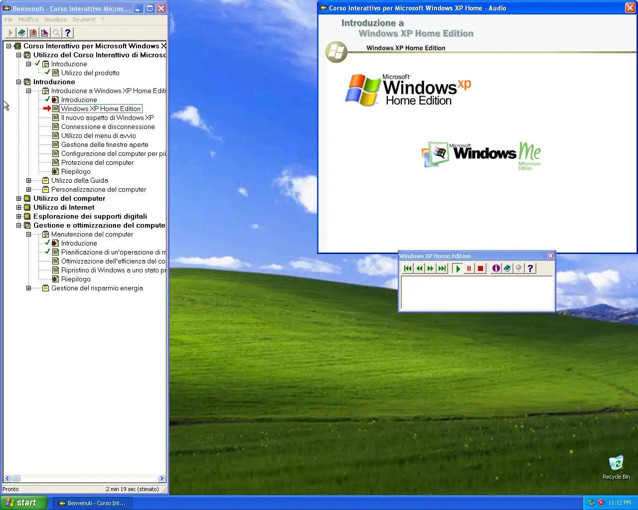Expand Esplorazione dei supporti digitali chapter

[18, 216]
